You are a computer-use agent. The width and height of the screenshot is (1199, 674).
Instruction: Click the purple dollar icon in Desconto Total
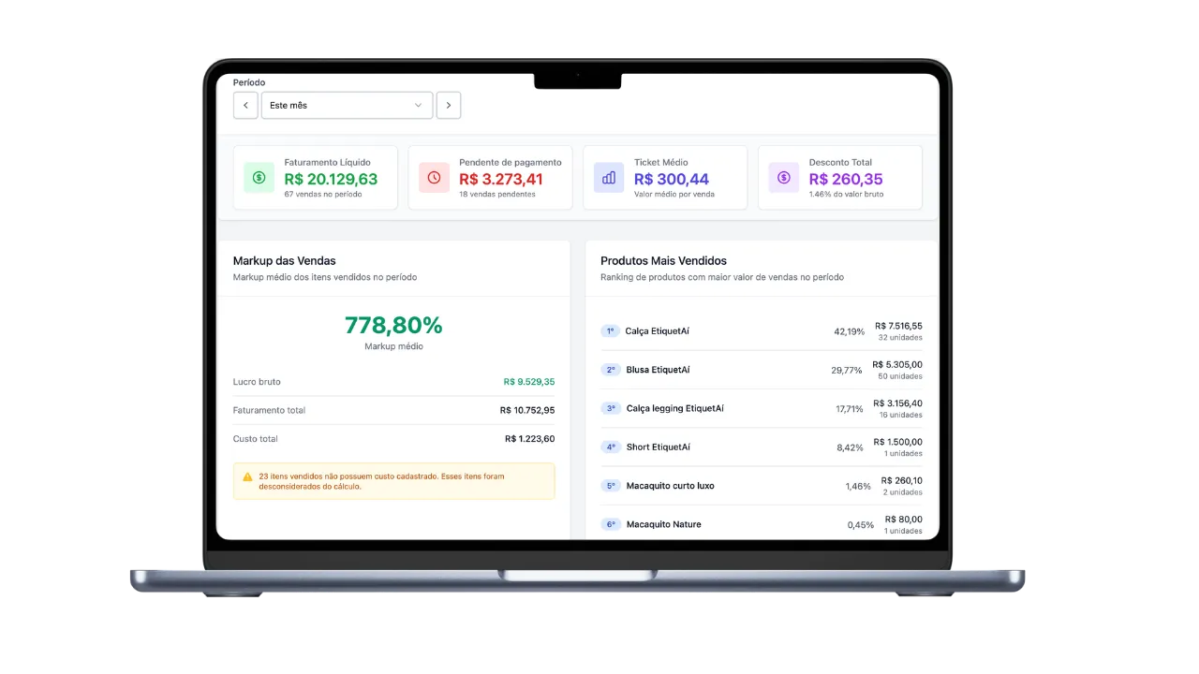pyautogui.click(x=784, y=178)
